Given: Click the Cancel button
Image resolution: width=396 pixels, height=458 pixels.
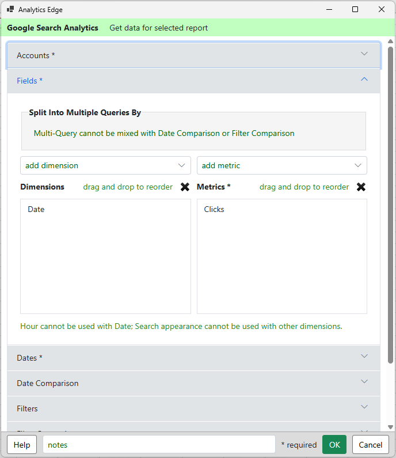Looking at the screenshot, I should 371,445.
